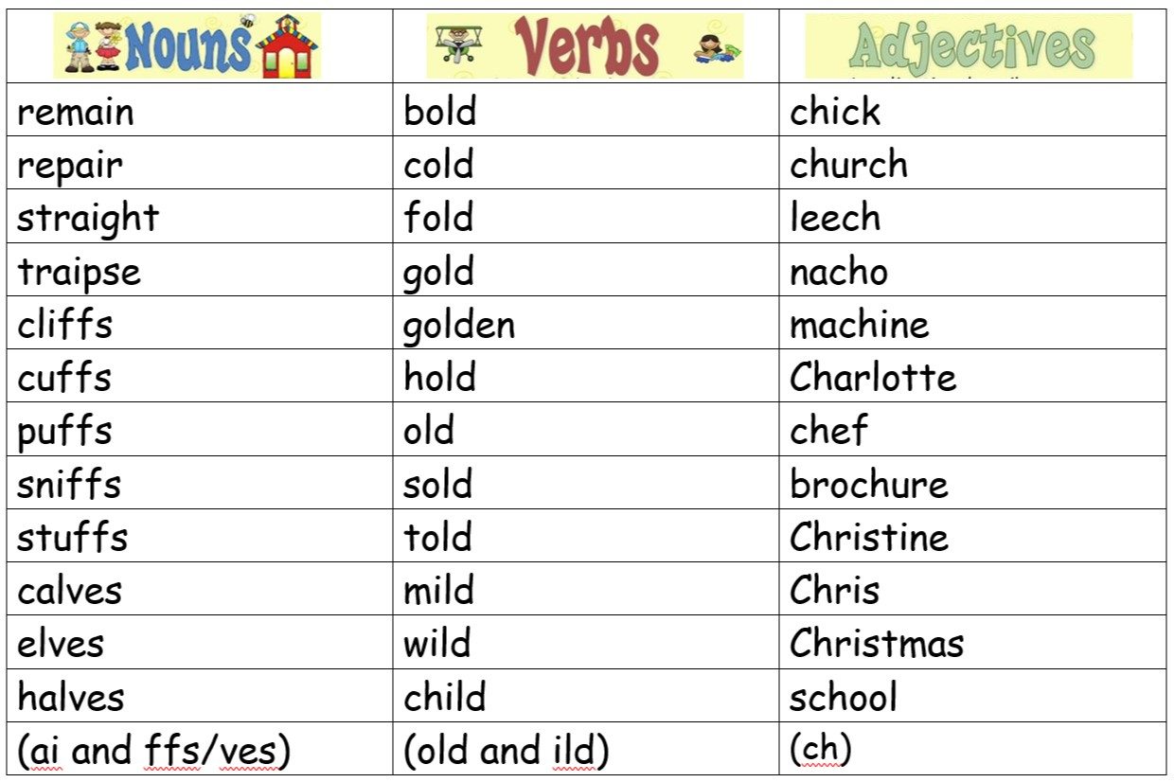Viewport: 1174px width, 782px height.
Task: Select the Adjectives header banner
Action: coord(970,45)
